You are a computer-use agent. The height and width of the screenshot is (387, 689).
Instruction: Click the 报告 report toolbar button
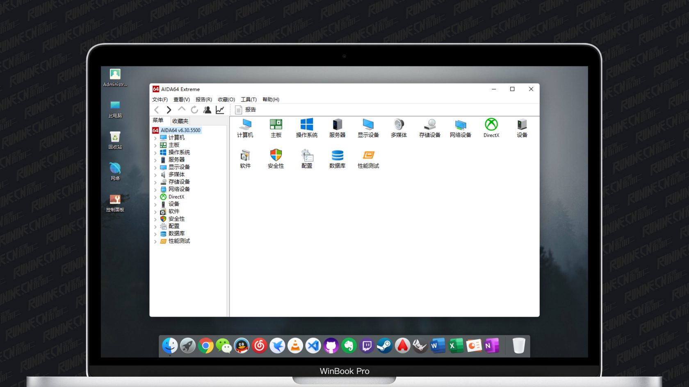pos(246,110)
